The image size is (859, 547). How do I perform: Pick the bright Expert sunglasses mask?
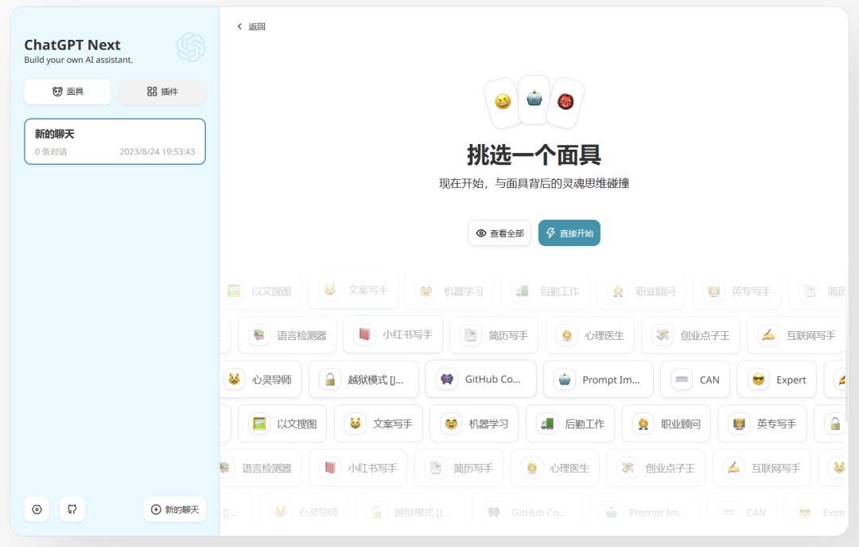777,380
